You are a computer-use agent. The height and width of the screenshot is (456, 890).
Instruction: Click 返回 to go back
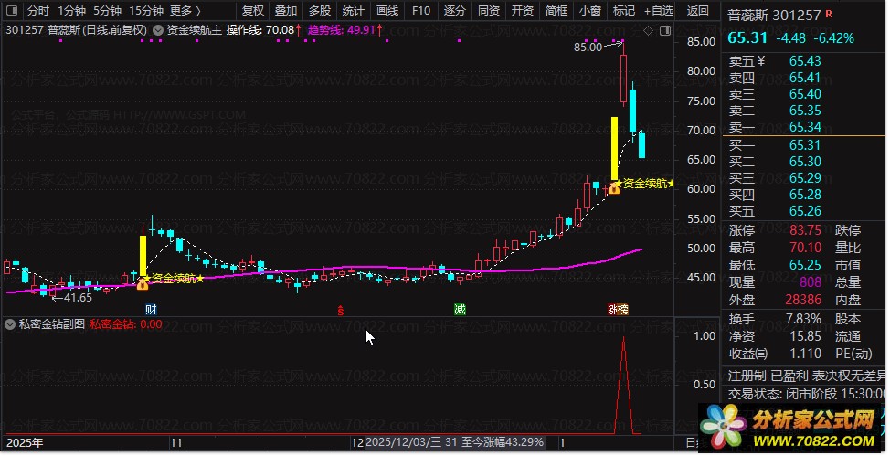coord(697,11)
